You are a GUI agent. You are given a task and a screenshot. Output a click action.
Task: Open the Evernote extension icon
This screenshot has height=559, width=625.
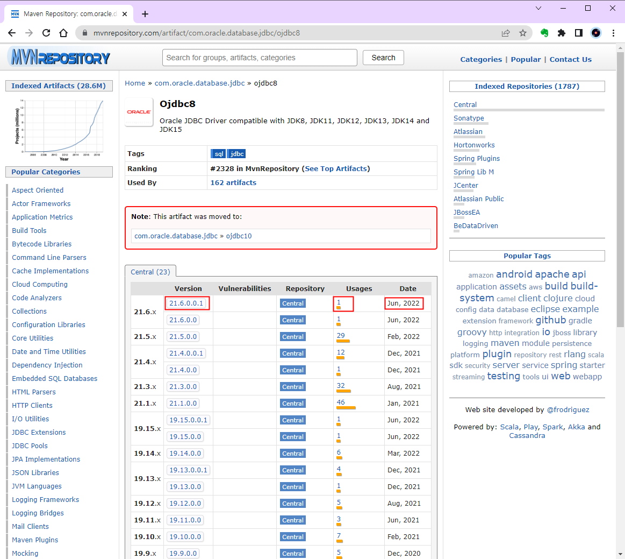[x=544, y=33]
